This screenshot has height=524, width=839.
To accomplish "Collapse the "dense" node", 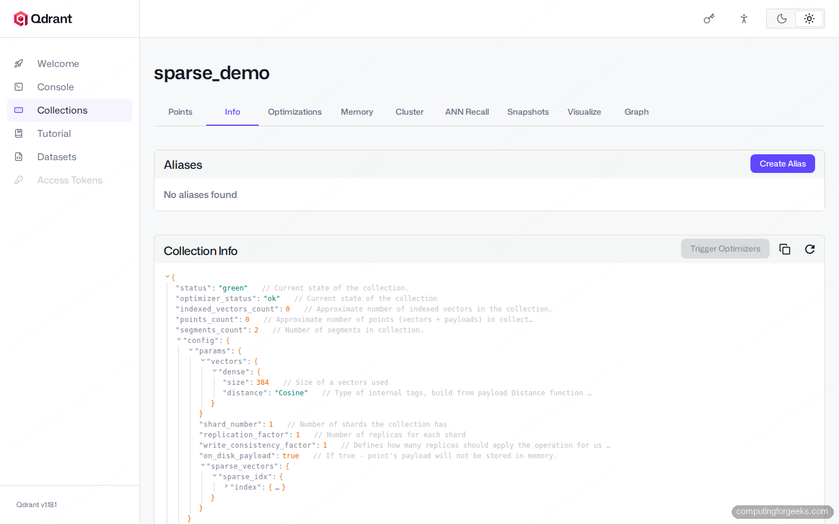I will click(214, 371).
